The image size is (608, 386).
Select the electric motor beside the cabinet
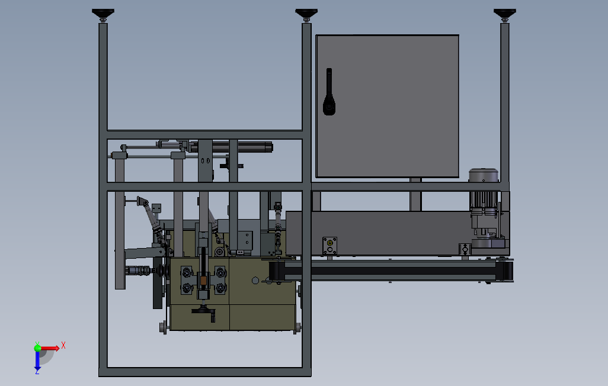484,208
